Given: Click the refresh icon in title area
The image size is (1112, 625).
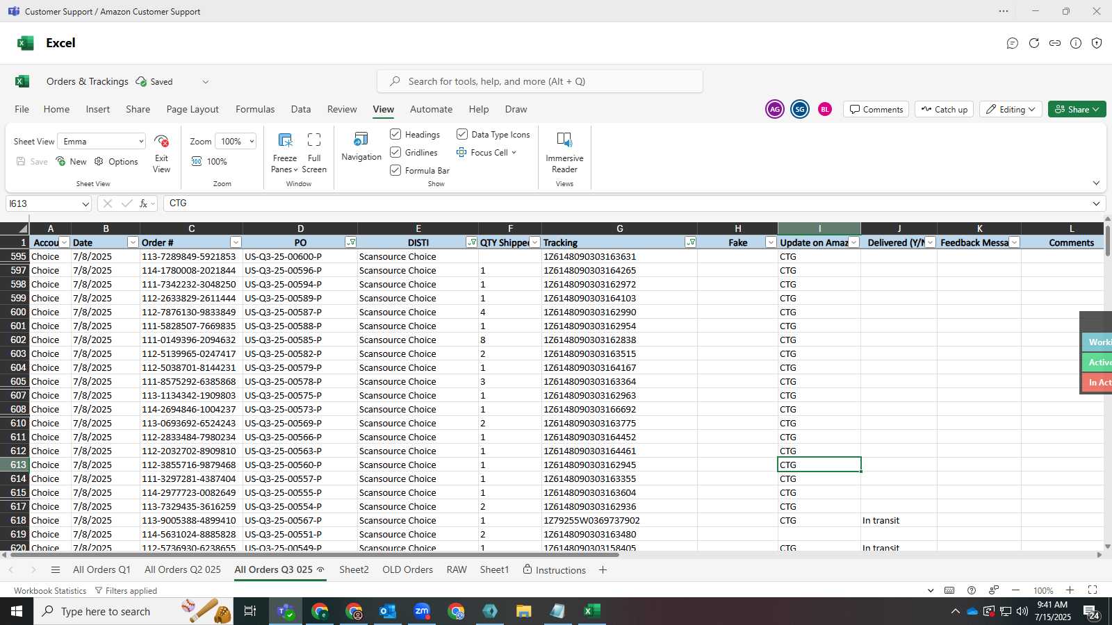Looking at the screenshot, I should point(1034,43).
